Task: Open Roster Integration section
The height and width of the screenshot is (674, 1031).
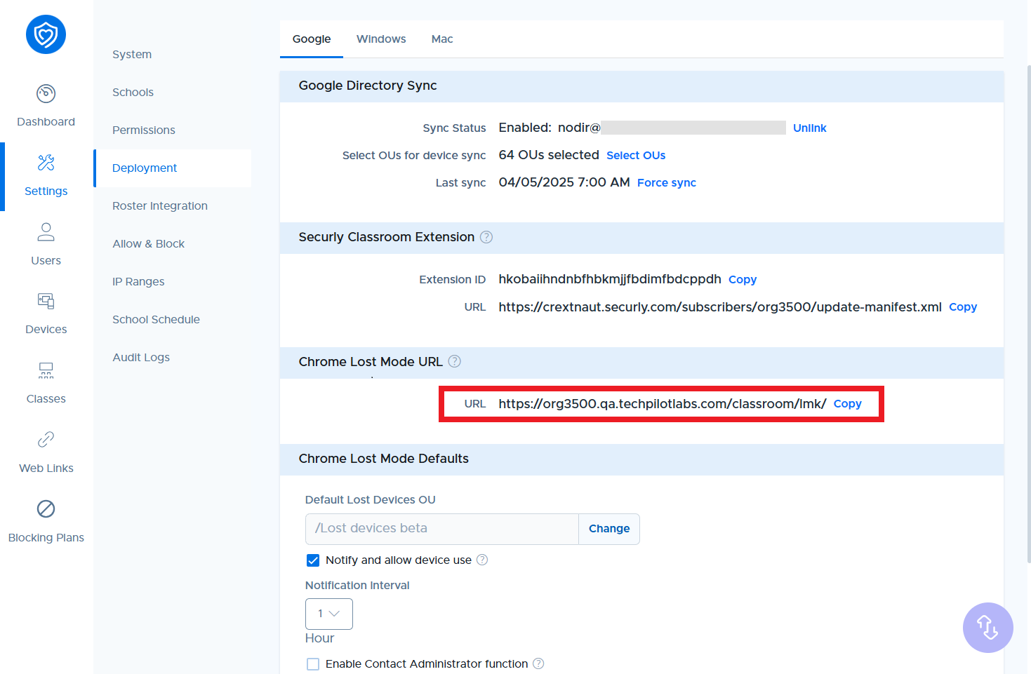Action: (160, 206)
